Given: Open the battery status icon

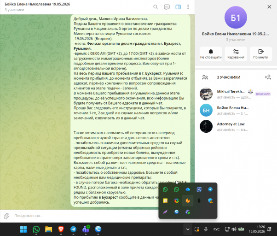Looking at the screenshot, I should pos(241,229).
